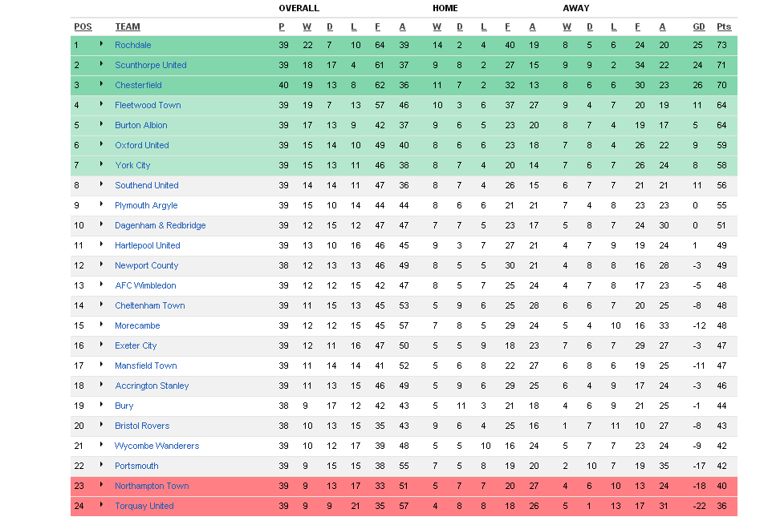Expand the AFC Wimbledon row arrow

(101, 285)
